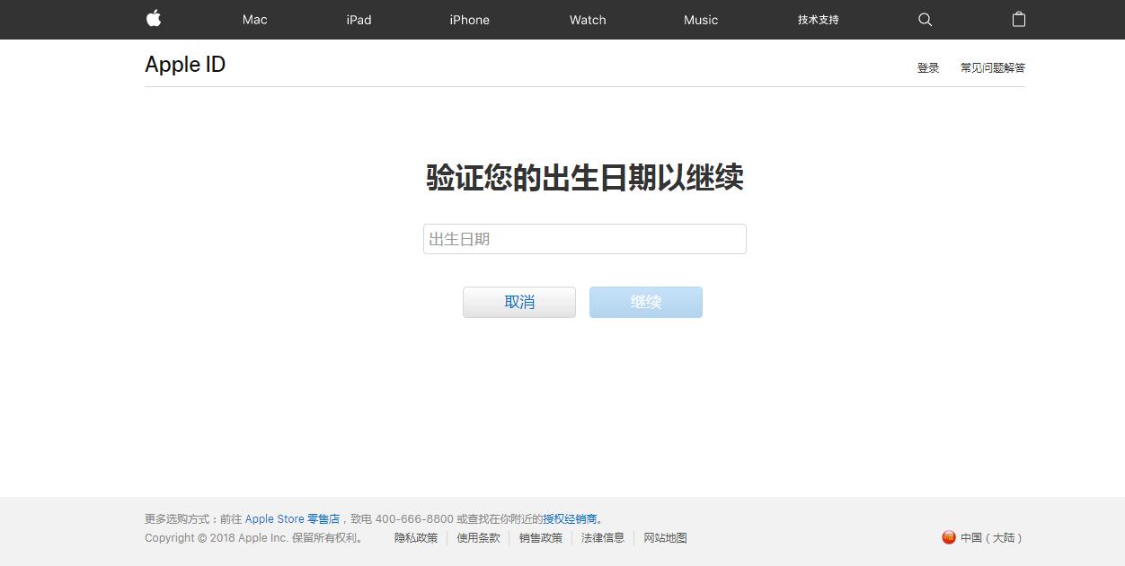Open the iPad menu item

[359, 20]
